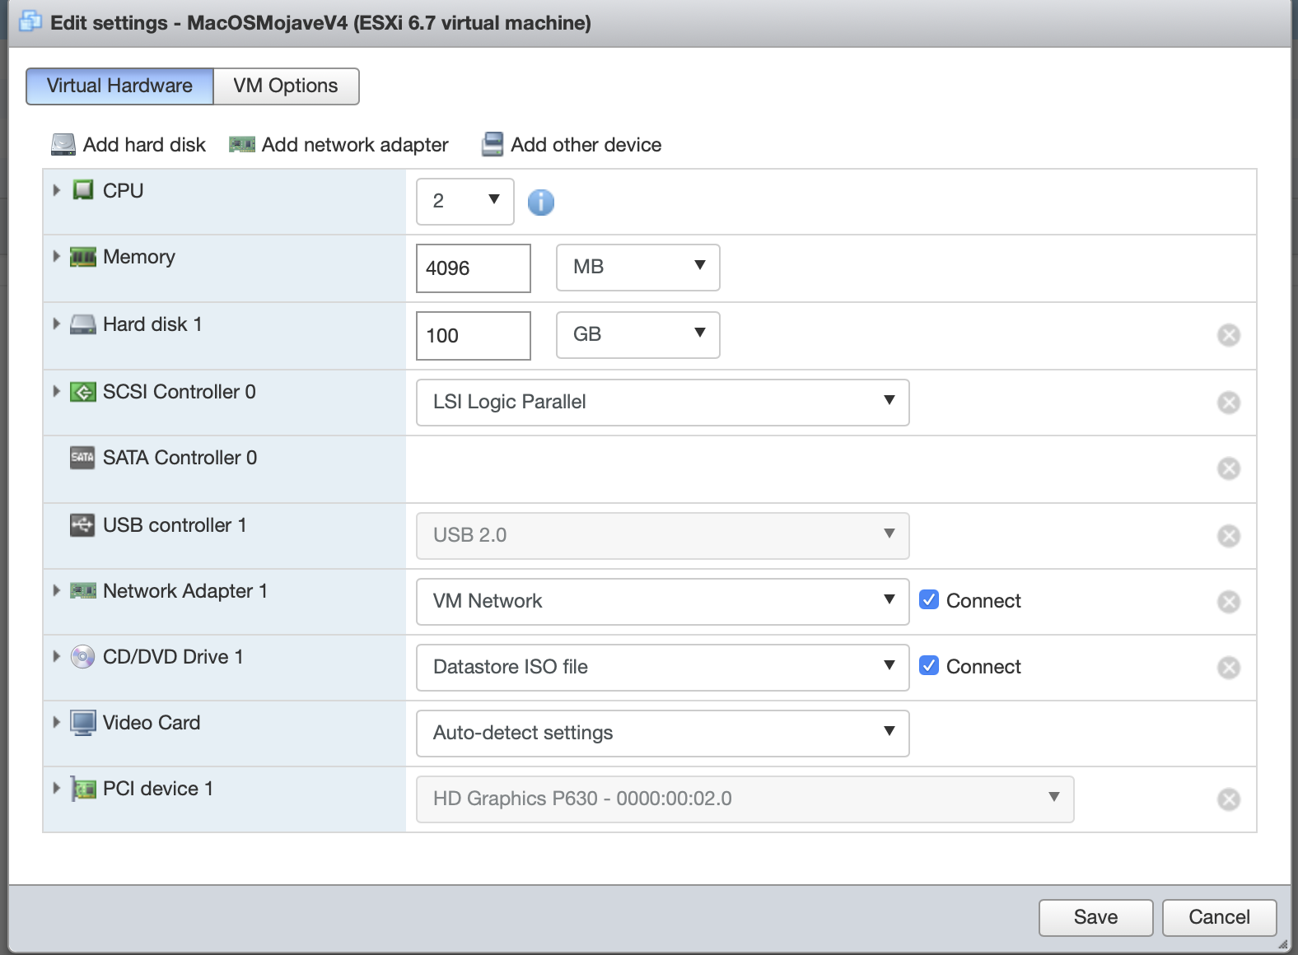The height and width of the screenshot is (955, 1298).
Task: Expand the Video Card row
Action: tap(57, 722)
